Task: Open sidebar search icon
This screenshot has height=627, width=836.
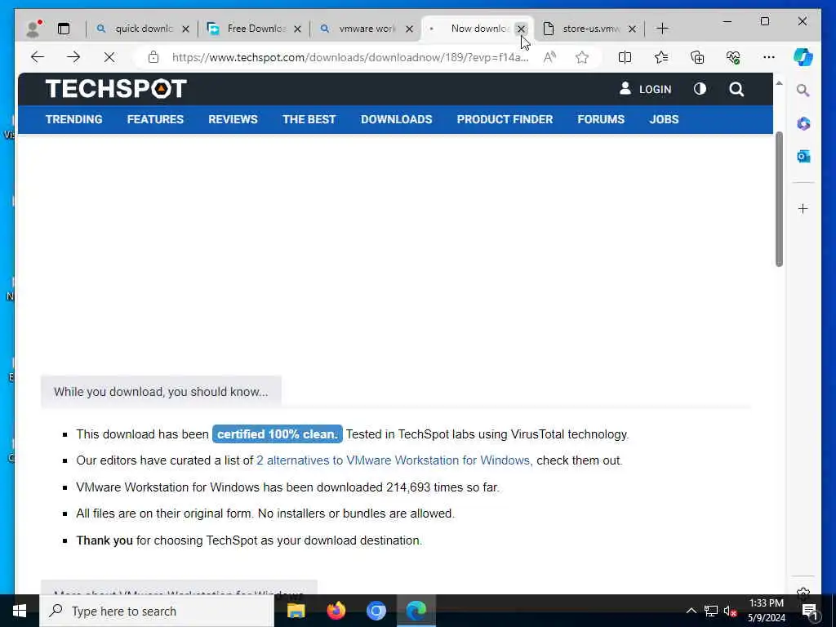Action: [x=803, y=91]
